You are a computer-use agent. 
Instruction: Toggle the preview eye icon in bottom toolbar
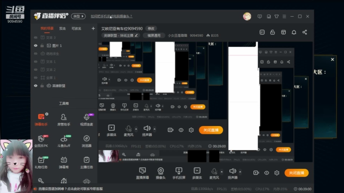267,173
